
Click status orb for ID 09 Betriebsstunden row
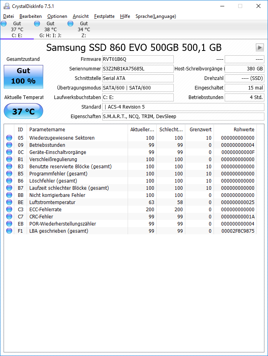[x=9, y=145]
